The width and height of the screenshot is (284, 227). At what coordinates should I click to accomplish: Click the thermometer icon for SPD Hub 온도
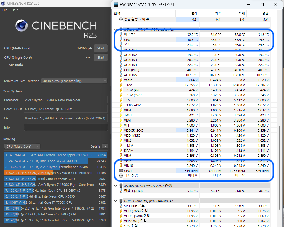[121, 206]
